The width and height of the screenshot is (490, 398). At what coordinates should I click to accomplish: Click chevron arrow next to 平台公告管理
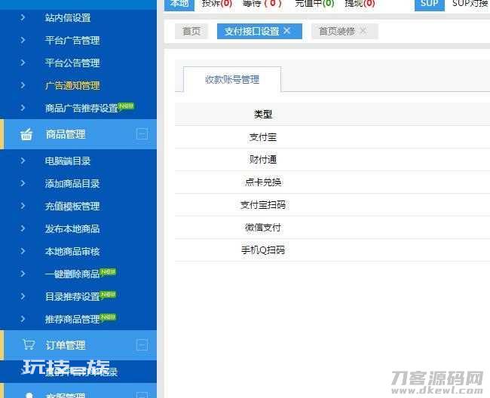pos(23,63)
